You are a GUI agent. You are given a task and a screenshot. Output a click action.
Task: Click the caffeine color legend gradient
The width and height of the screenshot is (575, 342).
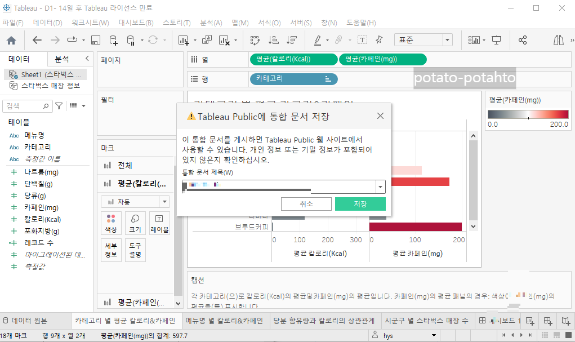click(528, 114)
